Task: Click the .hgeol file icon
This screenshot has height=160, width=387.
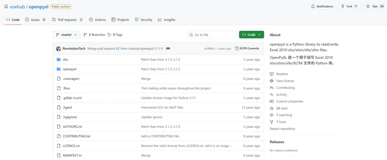Action: [58, 107]
